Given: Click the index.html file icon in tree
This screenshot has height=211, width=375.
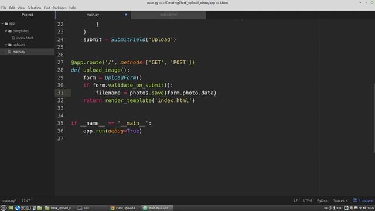Looking at the screenshot, I should (13, 38).
